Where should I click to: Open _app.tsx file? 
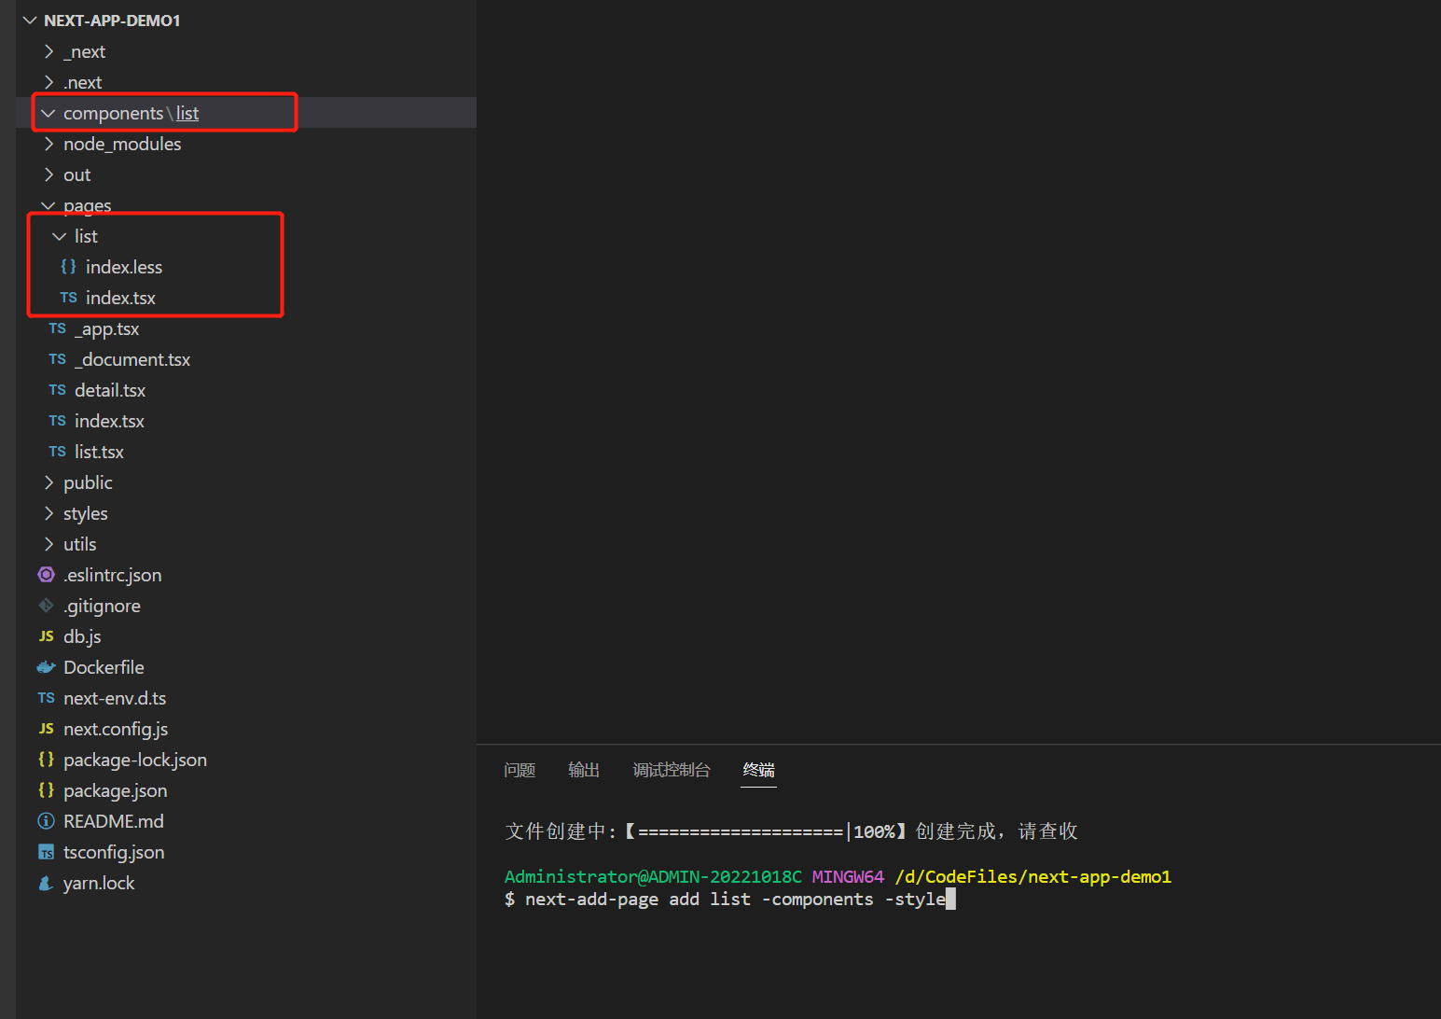pos(107,328)
